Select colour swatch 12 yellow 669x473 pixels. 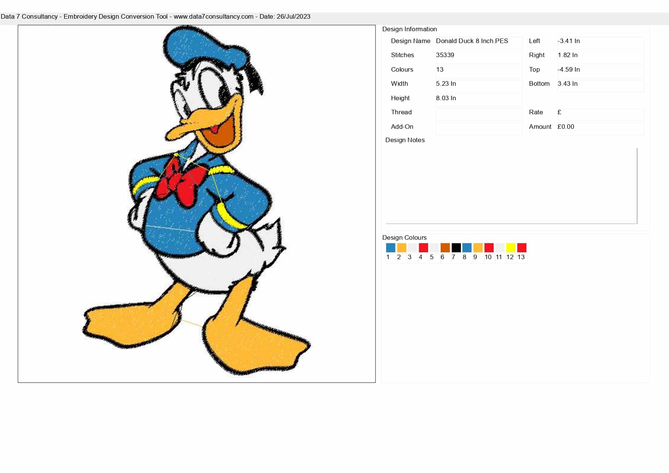pos(511,248)
